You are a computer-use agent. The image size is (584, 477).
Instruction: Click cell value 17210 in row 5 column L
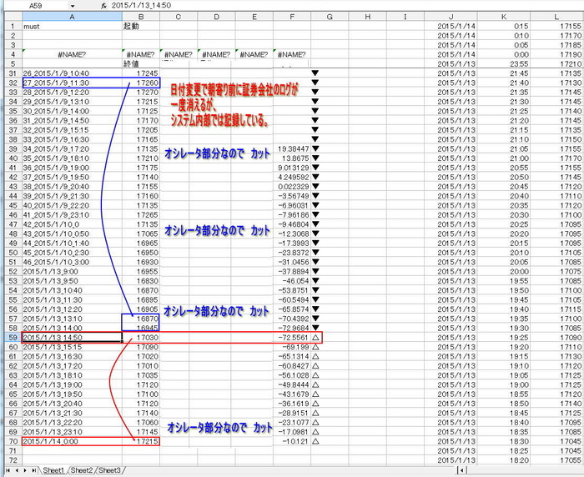556,64
